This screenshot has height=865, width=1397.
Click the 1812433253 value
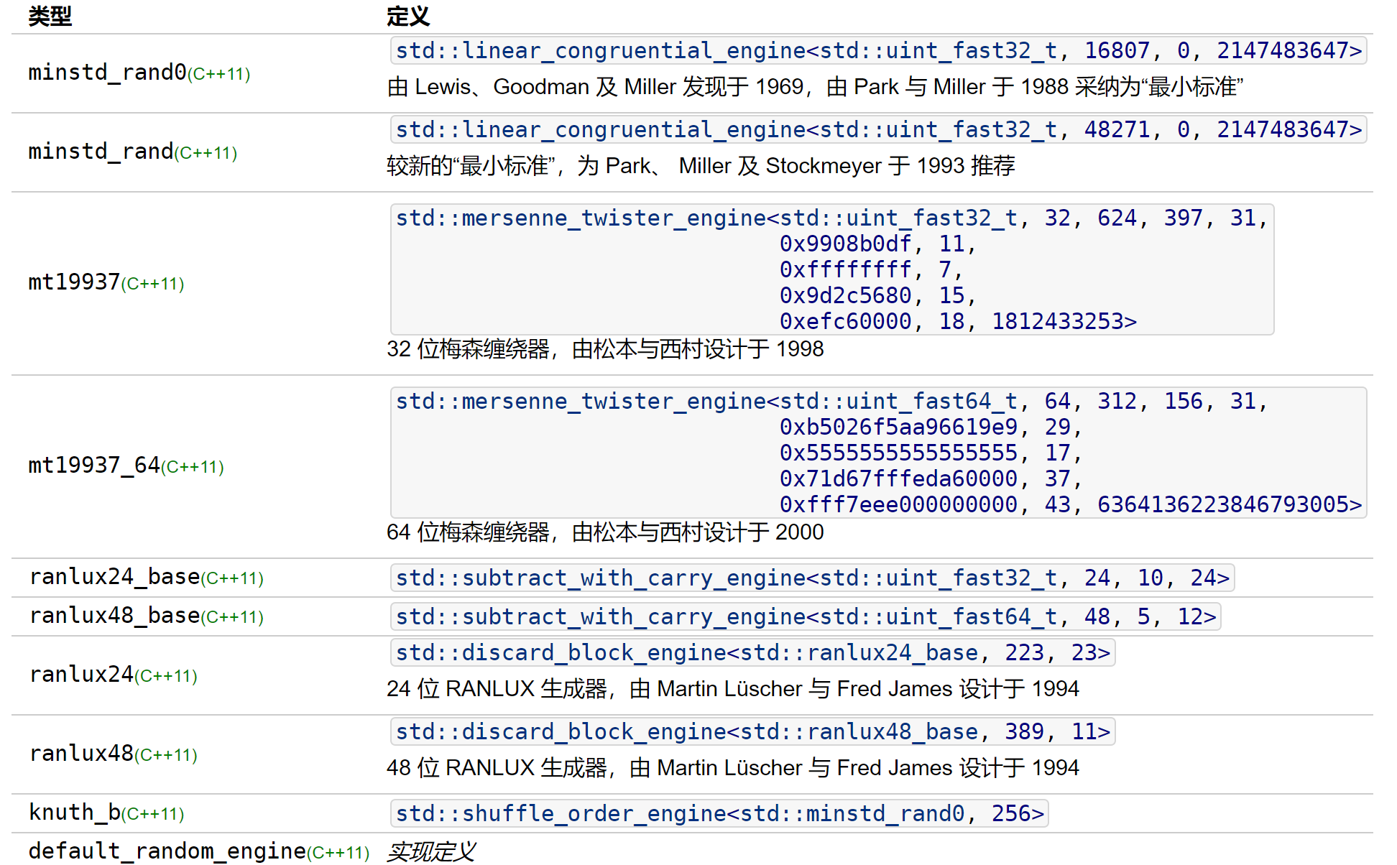pyautogui.click(x=1057, y=321)
